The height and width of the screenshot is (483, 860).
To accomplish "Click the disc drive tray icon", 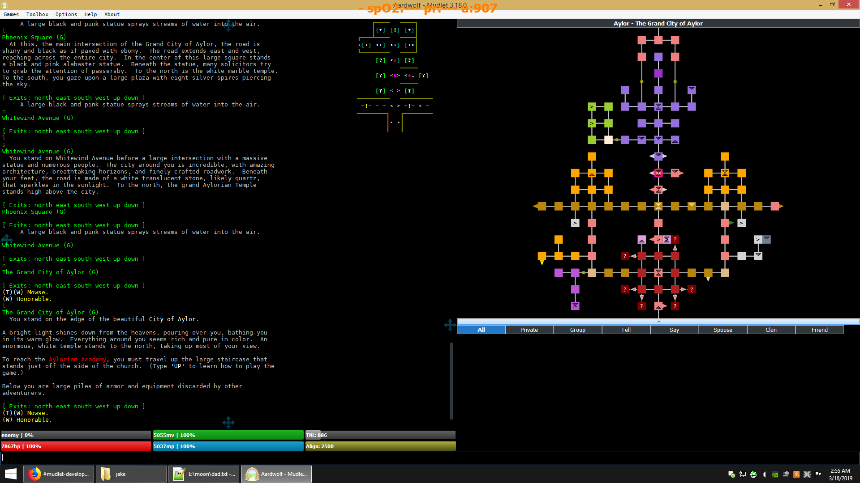I will [786, 475].
